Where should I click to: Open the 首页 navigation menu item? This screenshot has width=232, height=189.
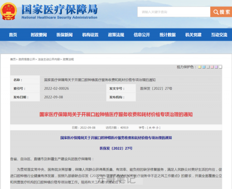point(13,35)
